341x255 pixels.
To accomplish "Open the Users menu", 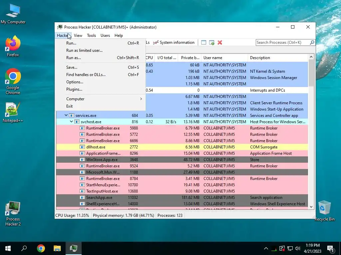I will point(105,35).
